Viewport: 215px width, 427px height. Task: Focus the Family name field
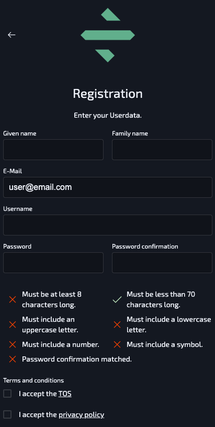(x=162, y=150)
